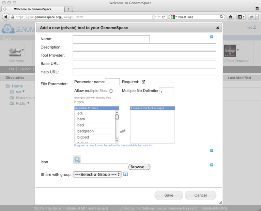261x211 pixels.
Task: Click the Tools section header
Action: 7,38
